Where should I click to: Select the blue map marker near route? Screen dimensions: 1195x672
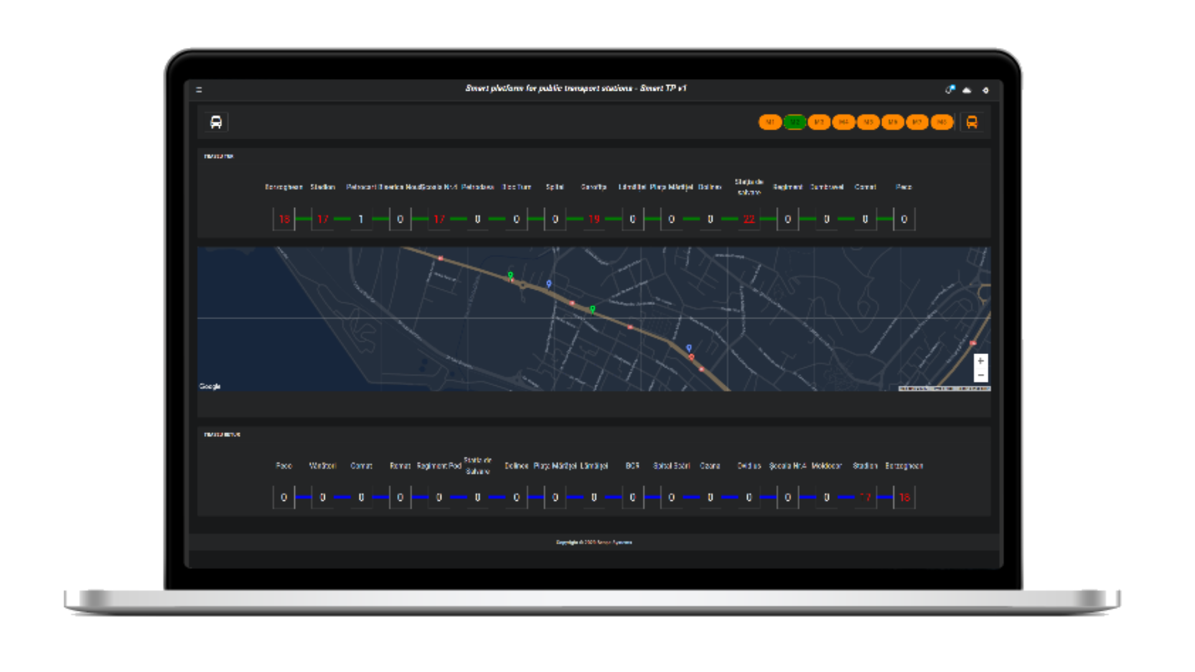[549, 284]
